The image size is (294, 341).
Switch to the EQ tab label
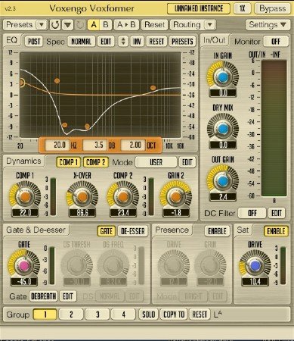12,40
